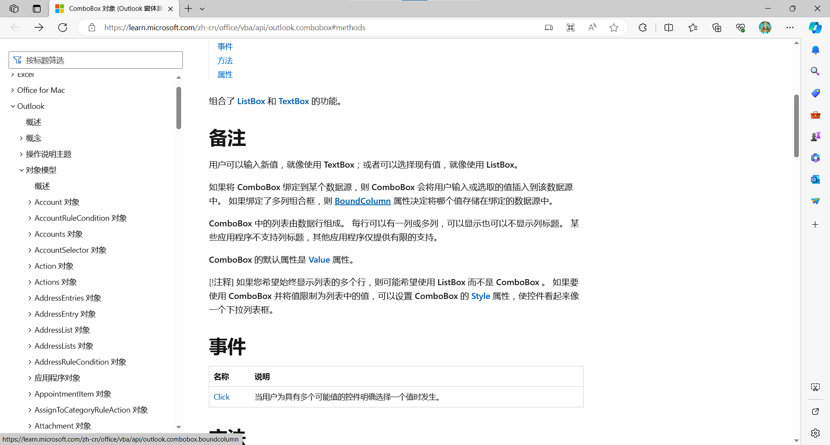The height and width of the screenshot is (445, 830).
Task: Click the browser Back arrow
Action: pyautogui.click(x=15, y=28)
